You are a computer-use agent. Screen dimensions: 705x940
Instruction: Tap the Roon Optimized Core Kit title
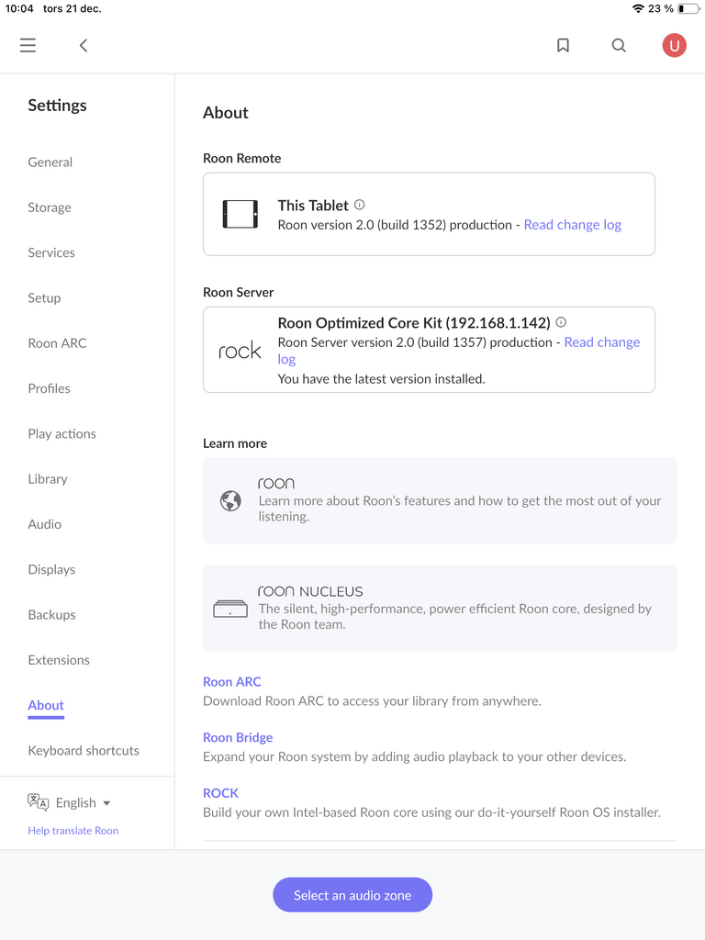click(x=414, y=323)
